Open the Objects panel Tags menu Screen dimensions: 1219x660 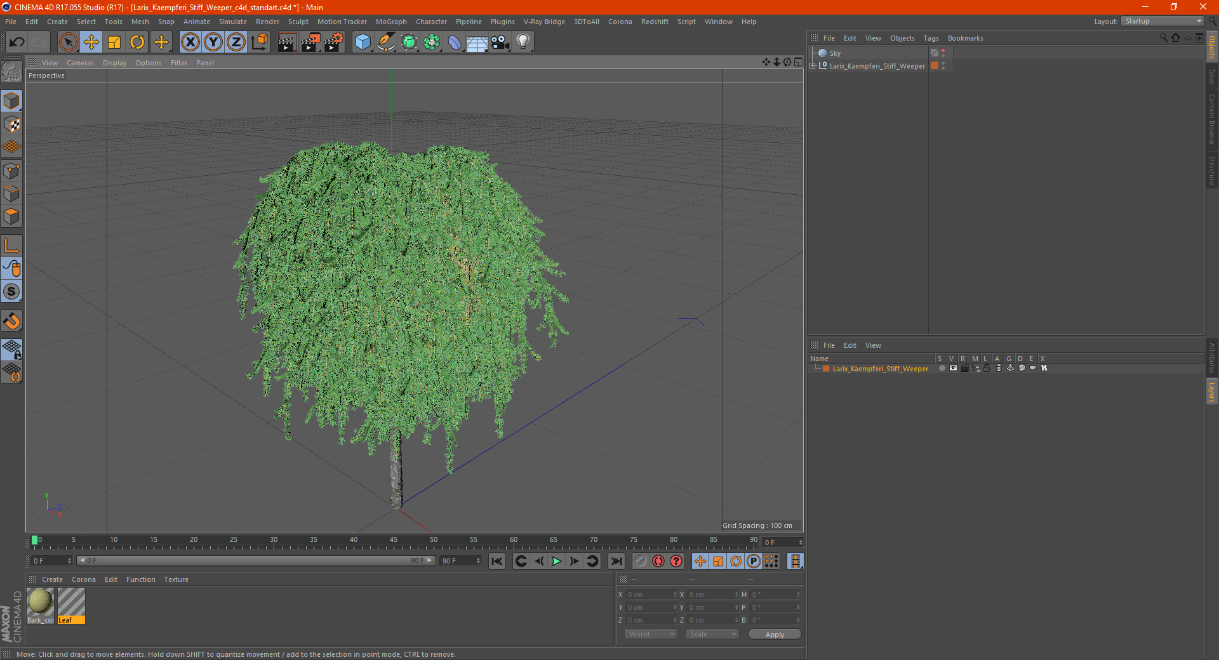click(x=931, y=38)
